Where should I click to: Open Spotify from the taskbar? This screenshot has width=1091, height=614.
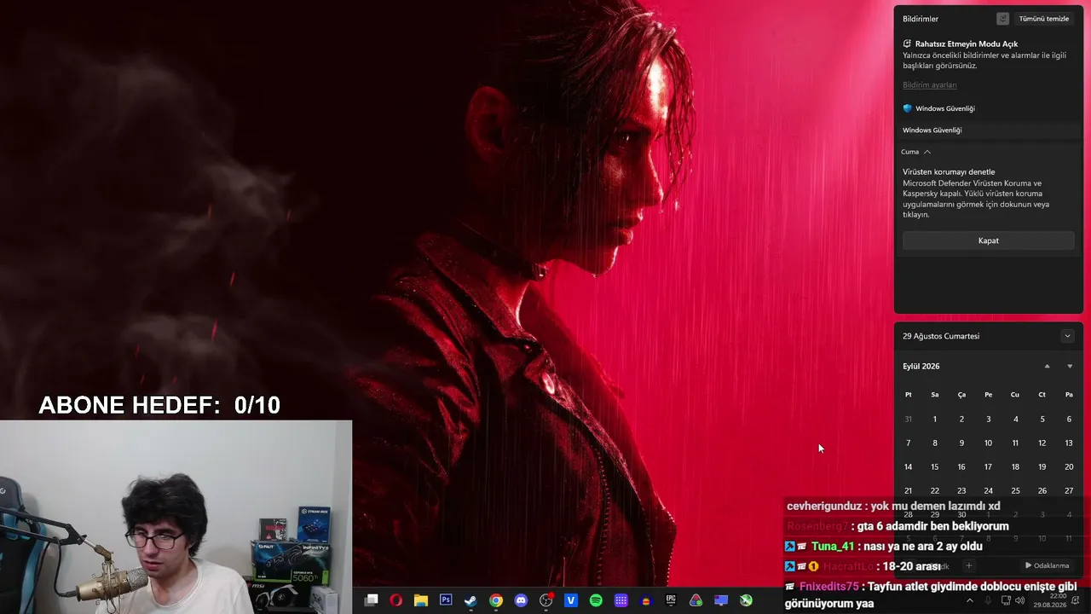pyautogui.click(x=596, y=600)
